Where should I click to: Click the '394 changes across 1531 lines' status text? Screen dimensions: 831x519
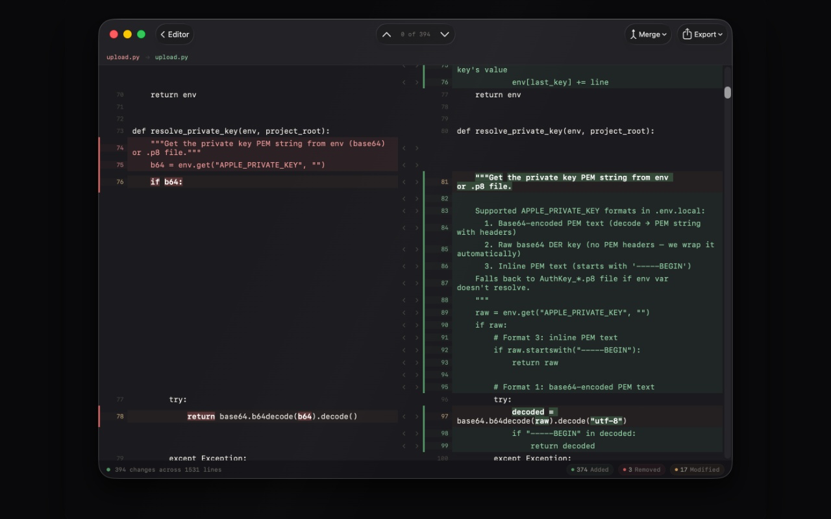tap(168, 470)
